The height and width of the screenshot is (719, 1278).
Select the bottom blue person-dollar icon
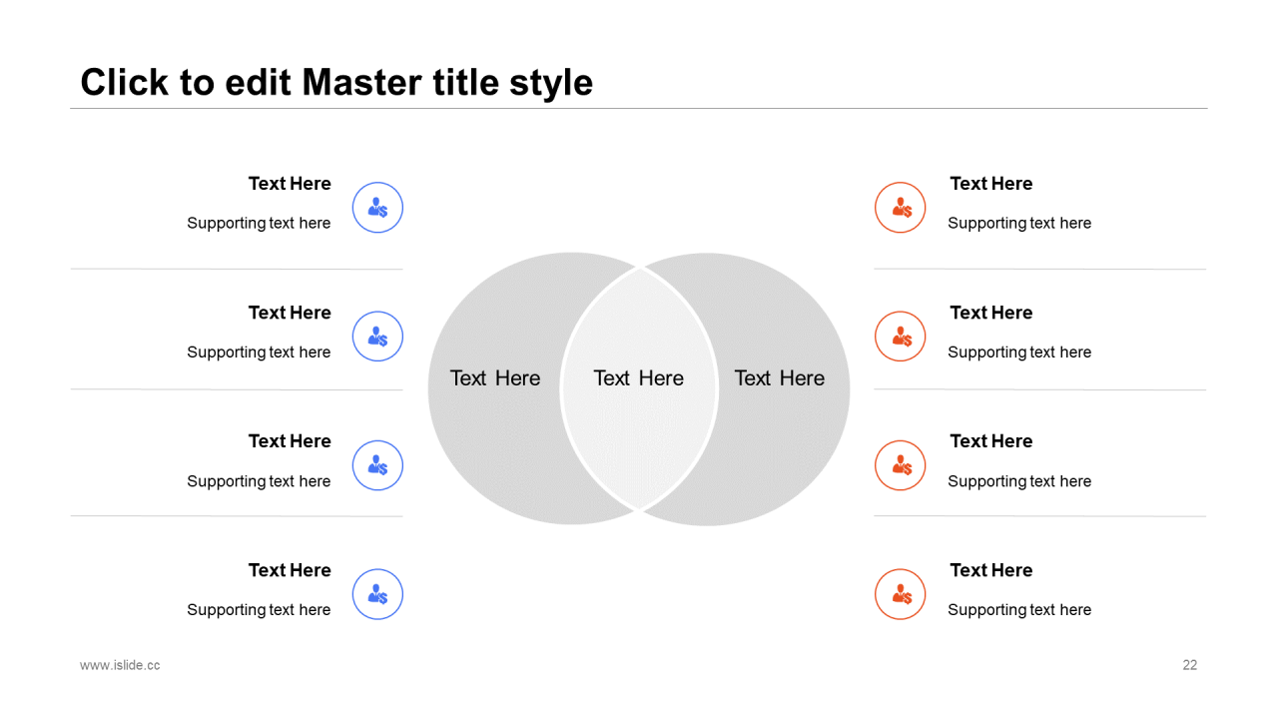point(377,594)
